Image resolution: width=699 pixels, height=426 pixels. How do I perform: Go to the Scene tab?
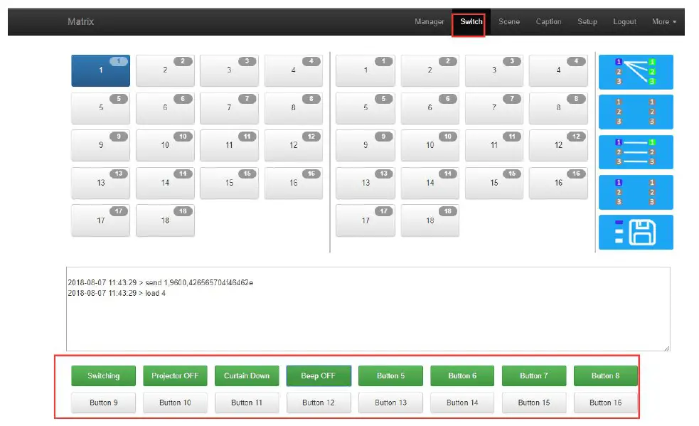509,21
